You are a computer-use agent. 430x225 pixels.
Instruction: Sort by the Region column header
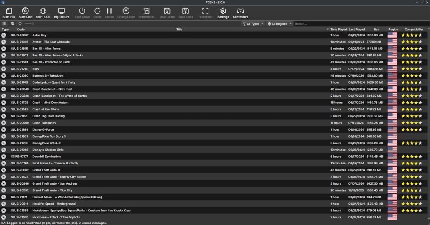(x=393, y=29)
